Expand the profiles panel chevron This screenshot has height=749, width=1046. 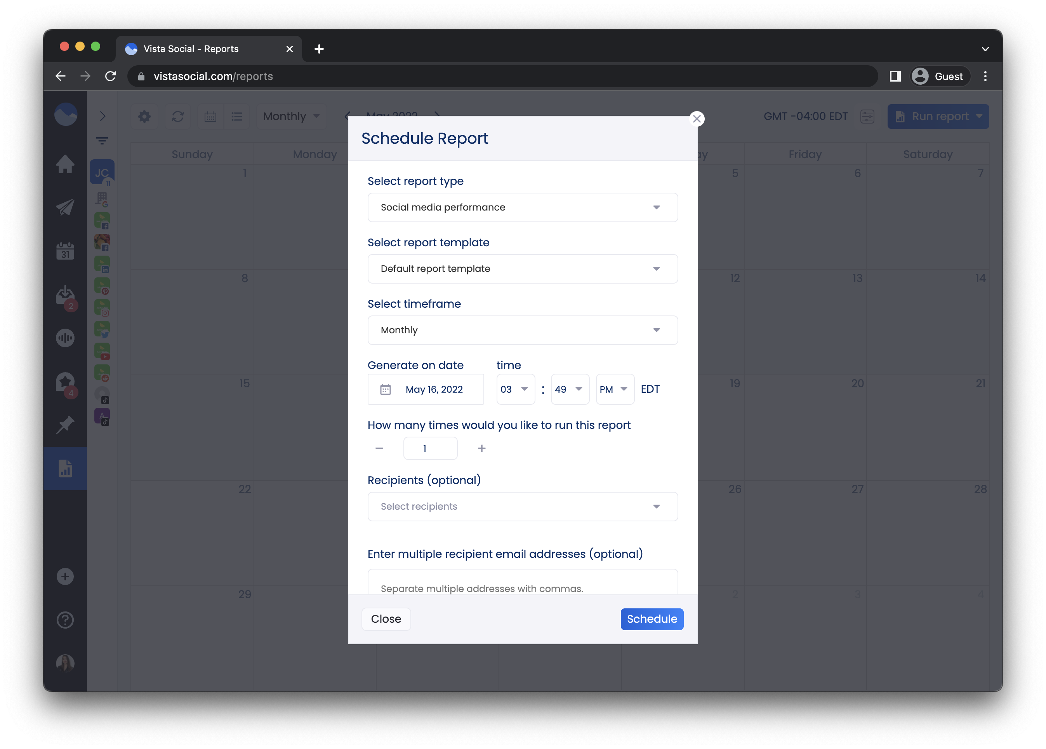pyautogui.click(x=103, y=116)
